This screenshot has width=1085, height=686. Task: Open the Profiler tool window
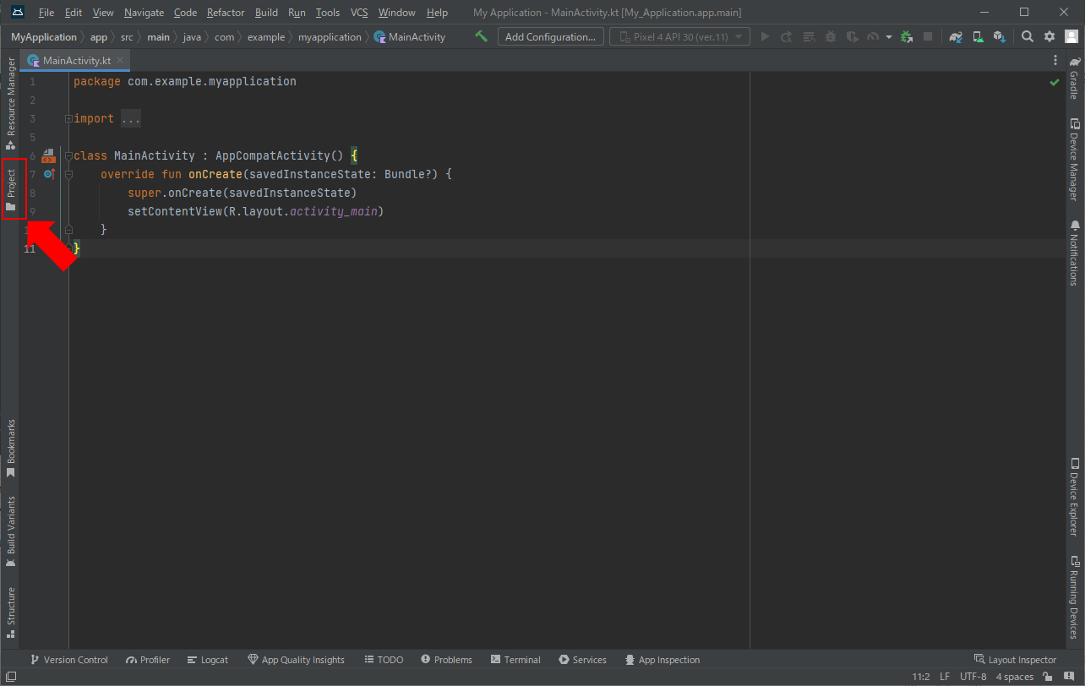(x=148, y=660)
